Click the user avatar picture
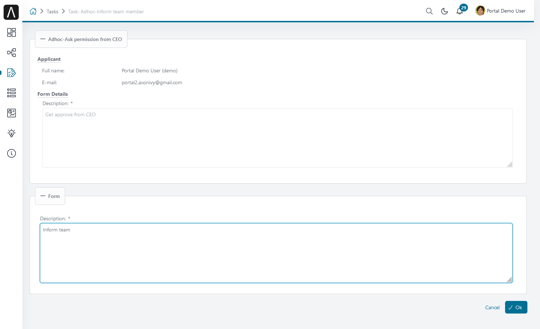Screen dimensions: 540x329 click(480, 11)
